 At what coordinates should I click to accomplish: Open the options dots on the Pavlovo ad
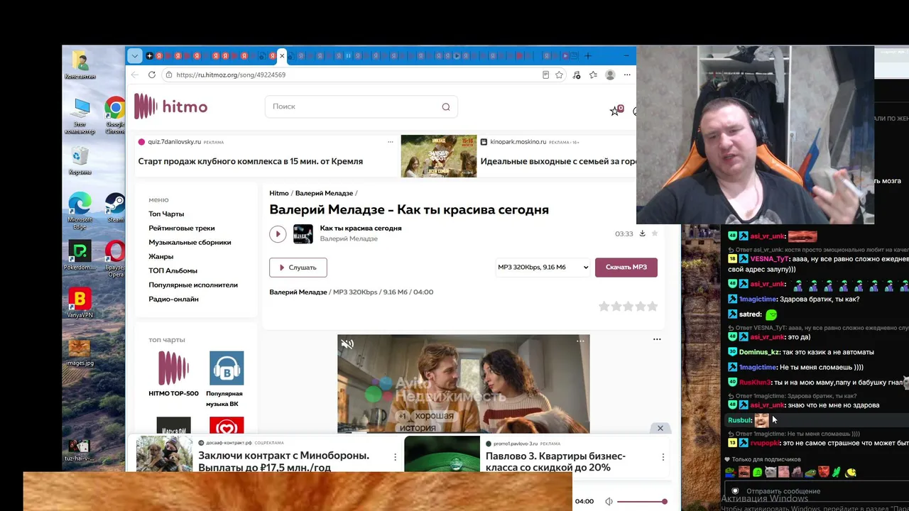pos(663,457)
